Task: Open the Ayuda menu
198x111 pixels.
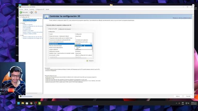Action: pos(47,9)
